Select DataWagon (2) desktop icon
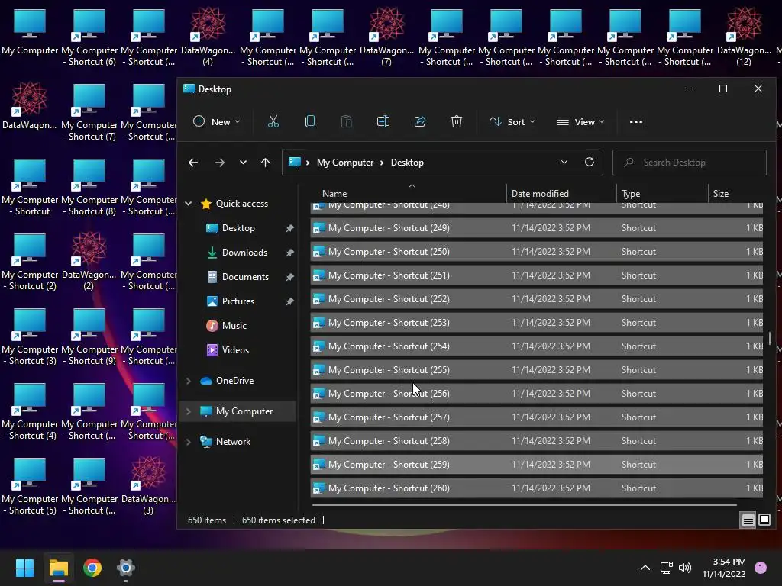The image size is (782, 586). [89, 261]
